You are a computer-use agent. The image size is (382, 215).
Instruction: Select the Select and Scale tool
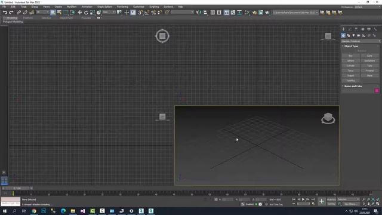pos(93,13)
